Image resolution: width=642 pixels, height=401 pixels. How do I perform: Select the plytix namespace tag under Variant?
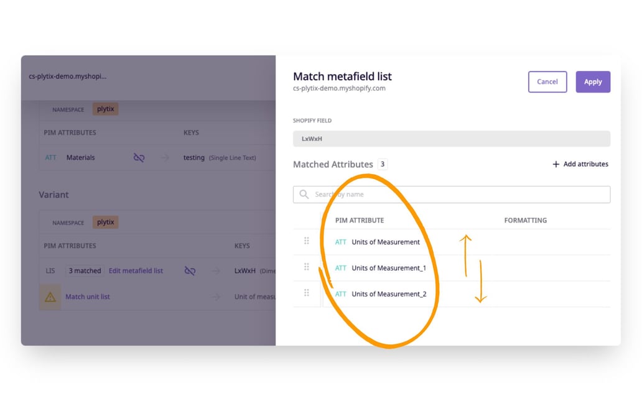(105, 222)
